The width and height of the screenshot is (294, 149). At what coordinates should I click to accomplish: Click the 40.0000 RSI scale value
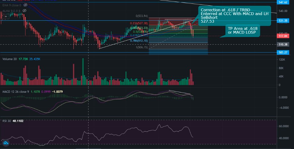pyautogui.click(x=283, y=138)
